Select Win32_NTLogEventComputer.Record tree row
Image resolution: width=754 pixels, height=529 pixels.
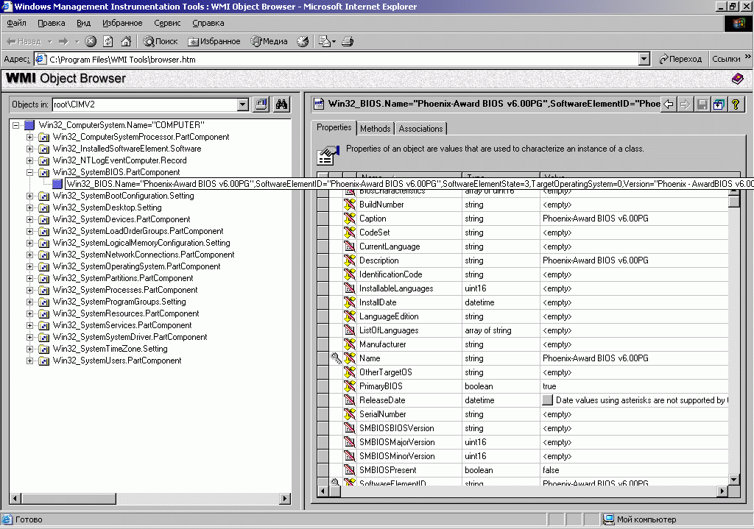[x=120, y=160]
